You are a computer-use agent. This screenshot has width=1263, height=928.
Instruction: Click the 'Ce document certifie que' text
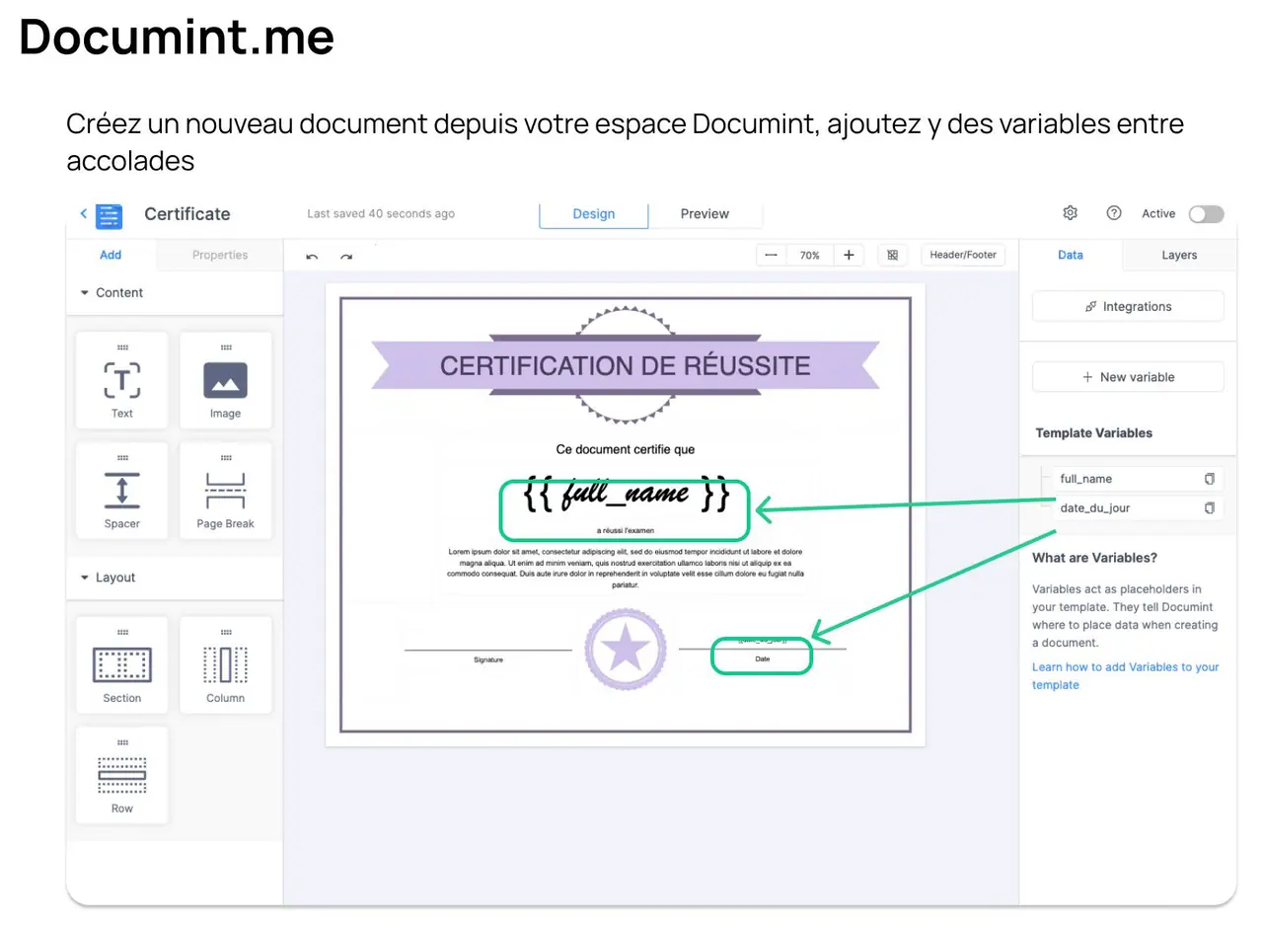pos(626,449)
